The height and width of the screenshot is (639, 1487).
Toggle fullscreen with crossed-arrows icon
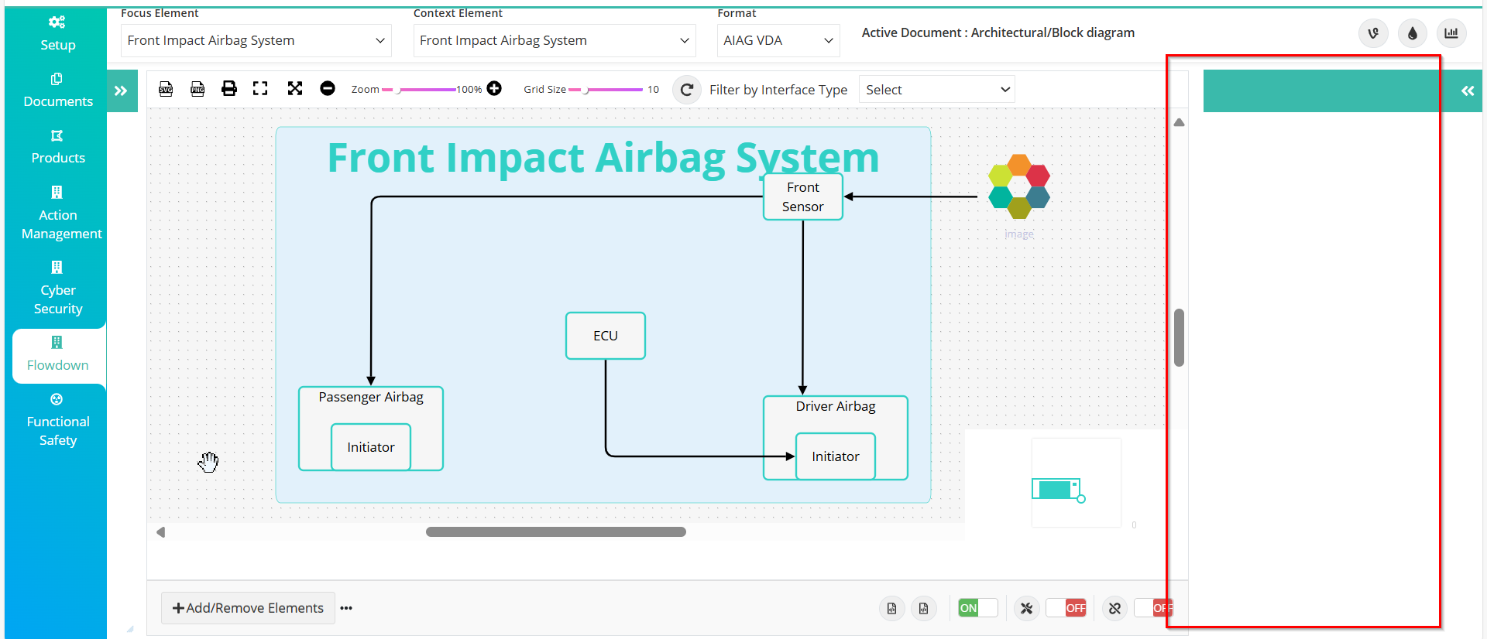295,88
